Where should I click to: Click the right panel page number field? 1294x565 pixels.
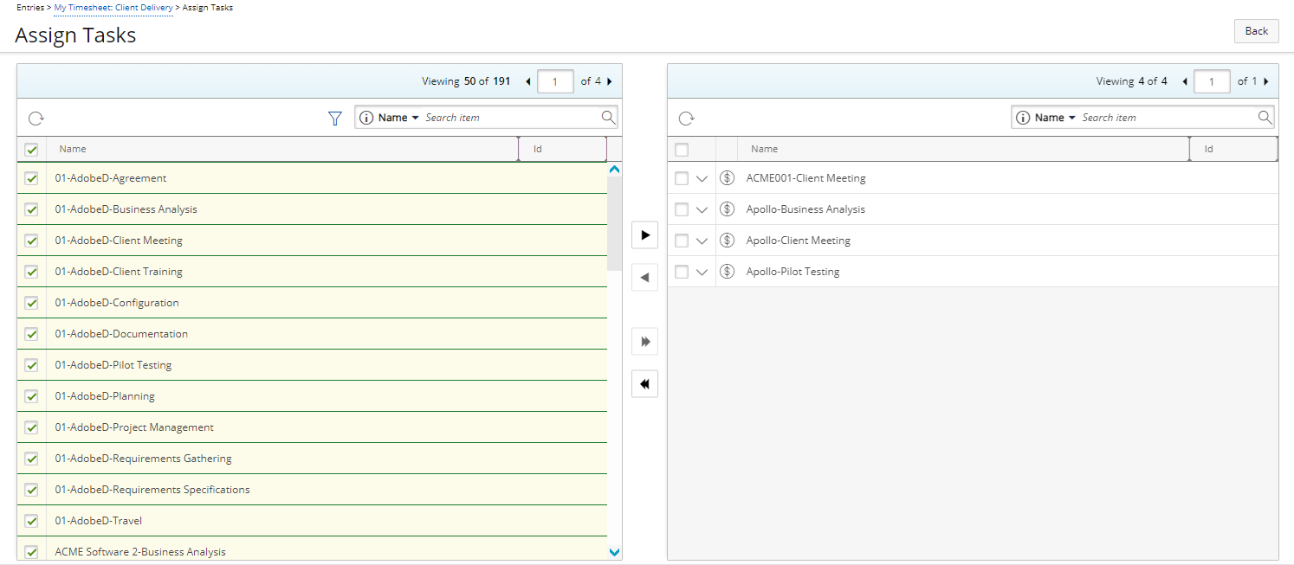click(x=1212, y=81)
